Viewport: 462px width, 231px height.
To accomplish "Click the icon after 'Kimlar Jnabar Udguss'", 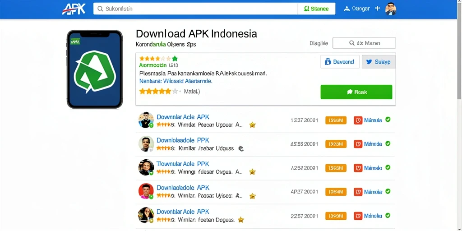I will 241,148.
